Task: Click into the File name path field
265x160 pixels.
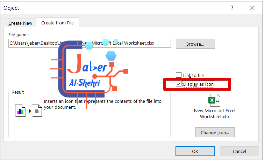Action: (89, 43)
